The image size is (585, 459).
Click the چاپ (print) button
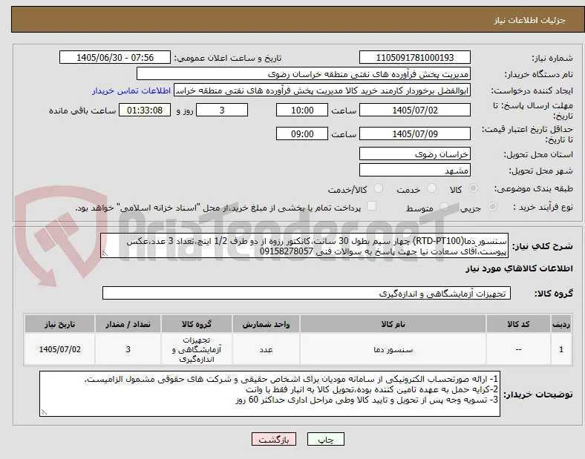tap(325, 440)
